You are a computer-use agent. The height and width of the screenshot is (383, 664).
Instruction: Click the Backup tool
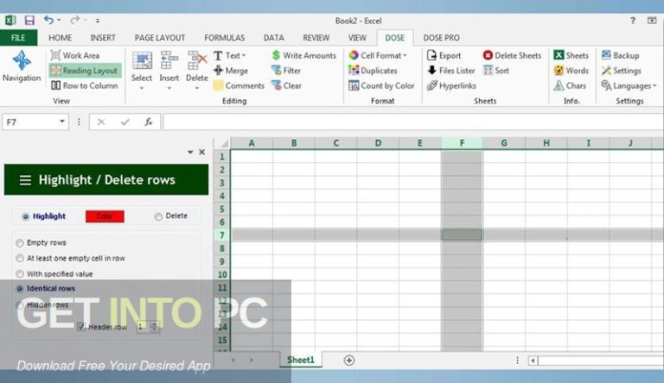[621, 55]
